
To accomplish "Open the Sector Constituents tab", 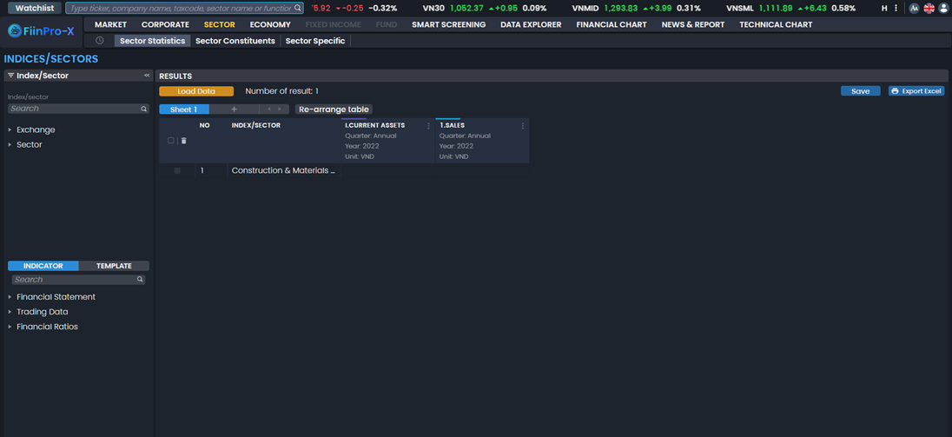I will pyautogui.click(x=235, y=41).
